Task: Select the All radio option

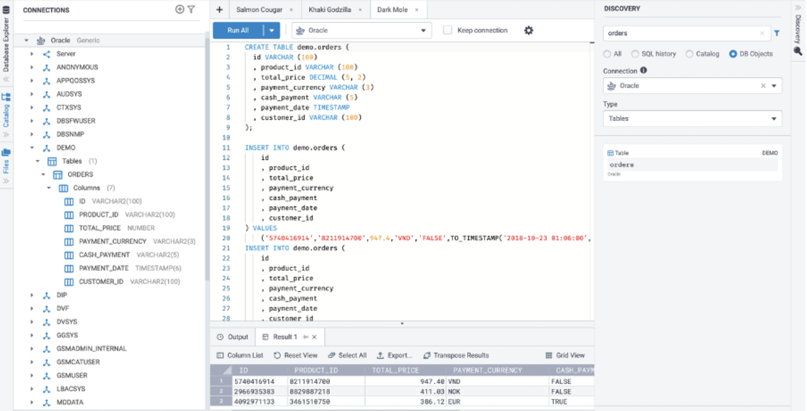Action: click(607, 54)
